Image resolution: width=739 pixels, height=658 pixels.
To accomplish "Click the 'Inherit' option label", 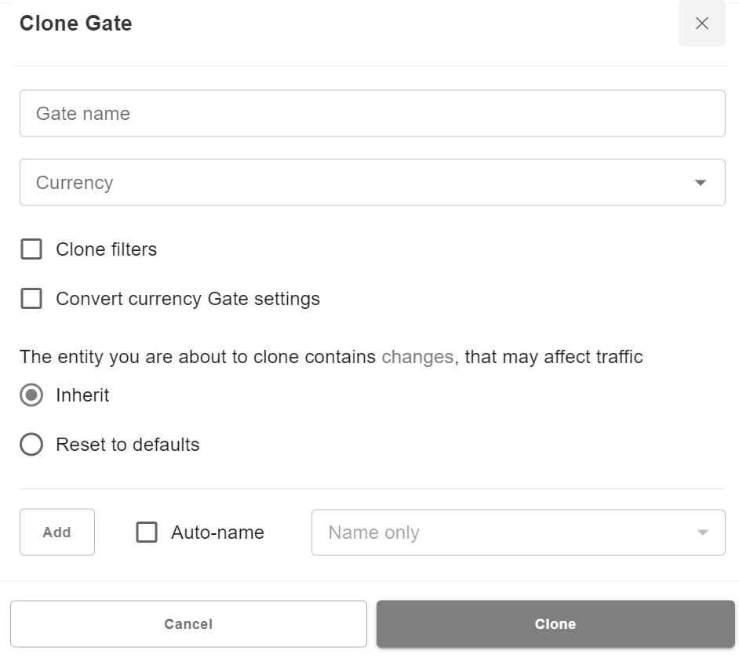I will point(82,395).
